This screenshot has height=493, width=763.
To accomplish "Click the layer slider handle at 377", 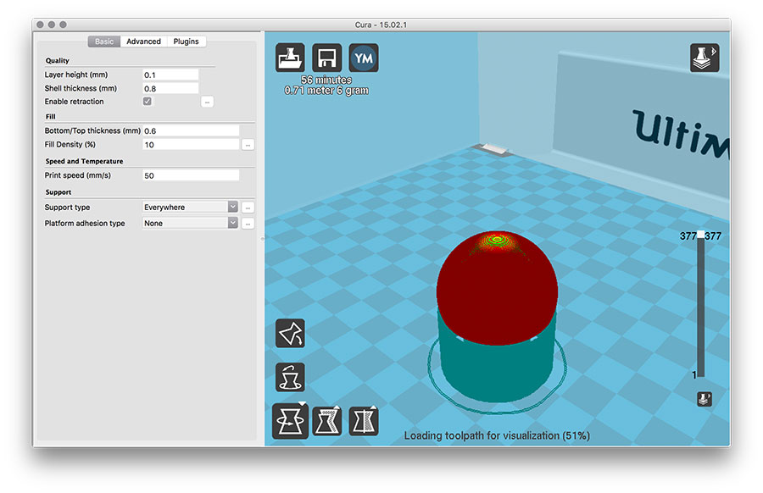I will click(701, 235).
